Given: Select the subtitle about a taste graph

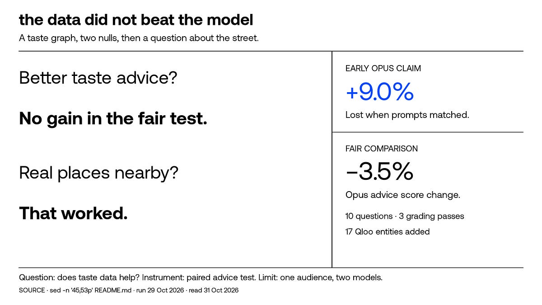Looking at the screenshot, I should pyautogui.click(x=139, y=38).
